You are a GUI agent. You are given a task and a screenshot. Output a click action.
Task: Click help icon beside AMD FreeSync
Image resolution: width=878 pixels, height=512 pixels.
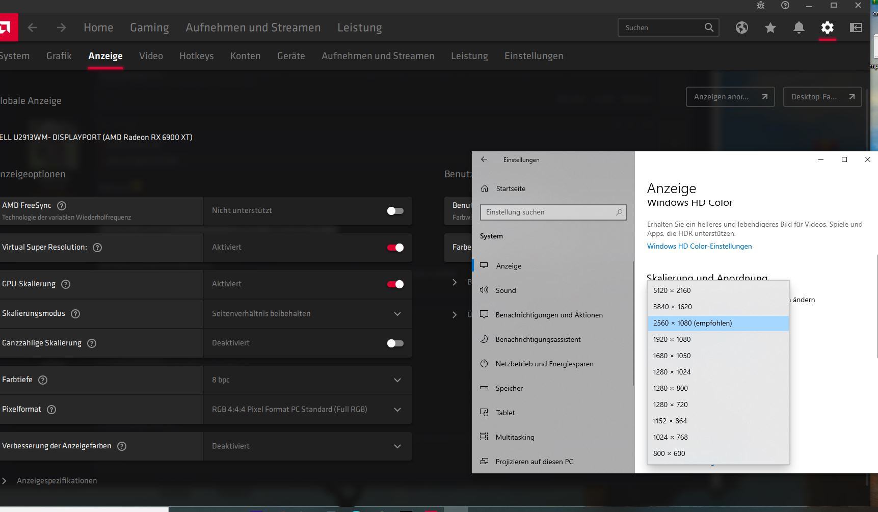point(62,206)
